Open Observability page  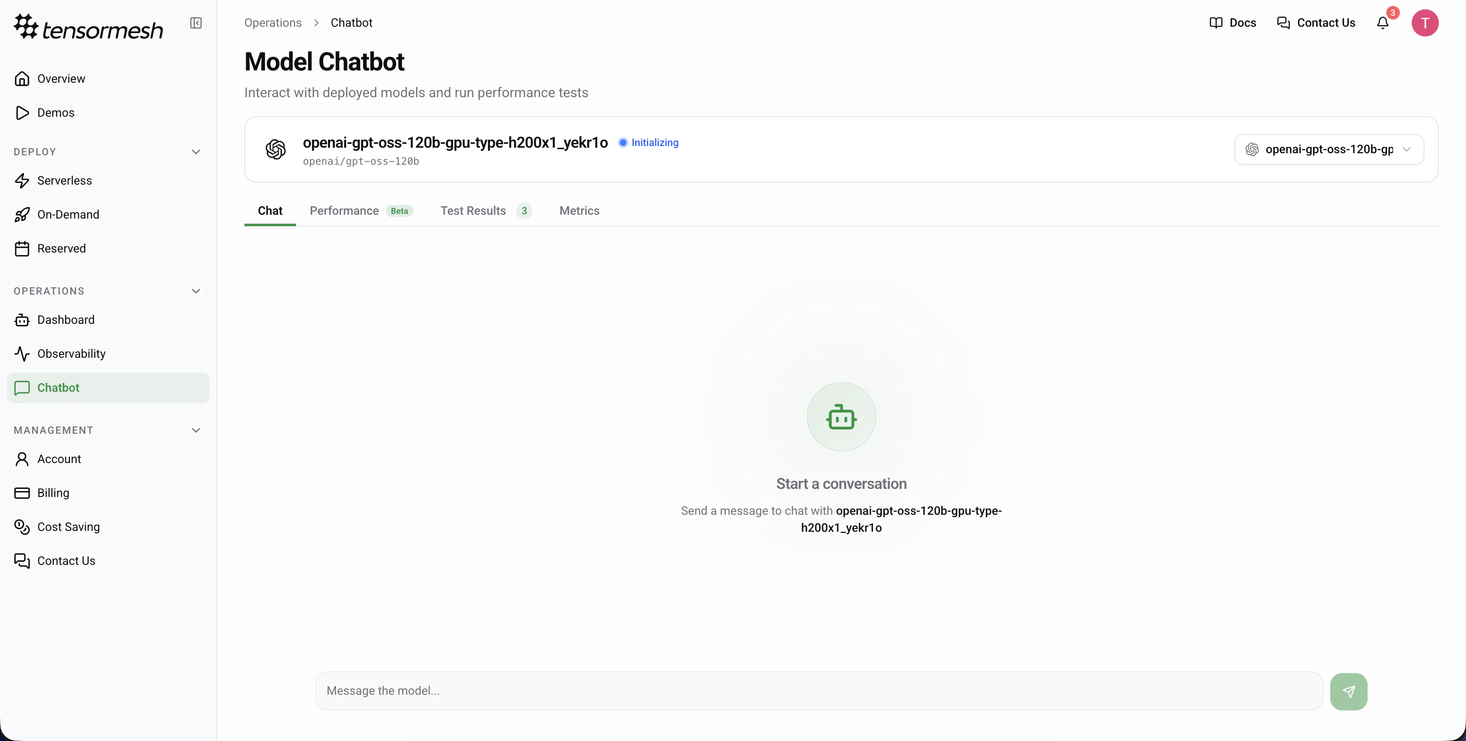(108, 354)
